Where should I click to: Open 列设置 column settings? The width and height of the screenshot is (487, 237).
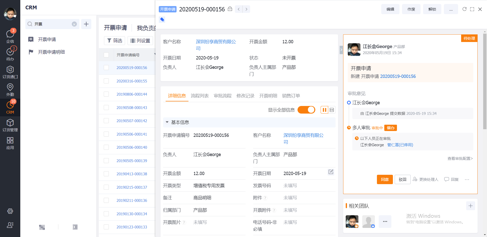[x=141, y=40]
